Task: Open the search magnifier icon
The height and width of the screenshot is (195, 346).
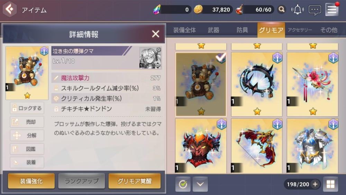Action: click(x=282, y=9)
